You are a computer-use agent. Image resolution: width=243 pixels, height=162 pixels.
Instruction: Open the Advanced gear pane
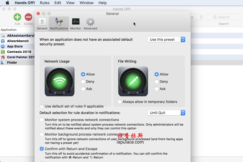[90, 24]
